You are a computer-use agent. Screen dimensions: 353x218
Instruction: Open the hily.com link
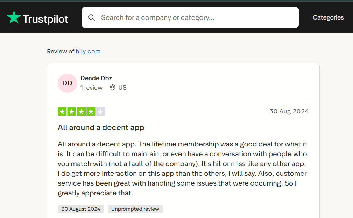click(x=88, y=51)
